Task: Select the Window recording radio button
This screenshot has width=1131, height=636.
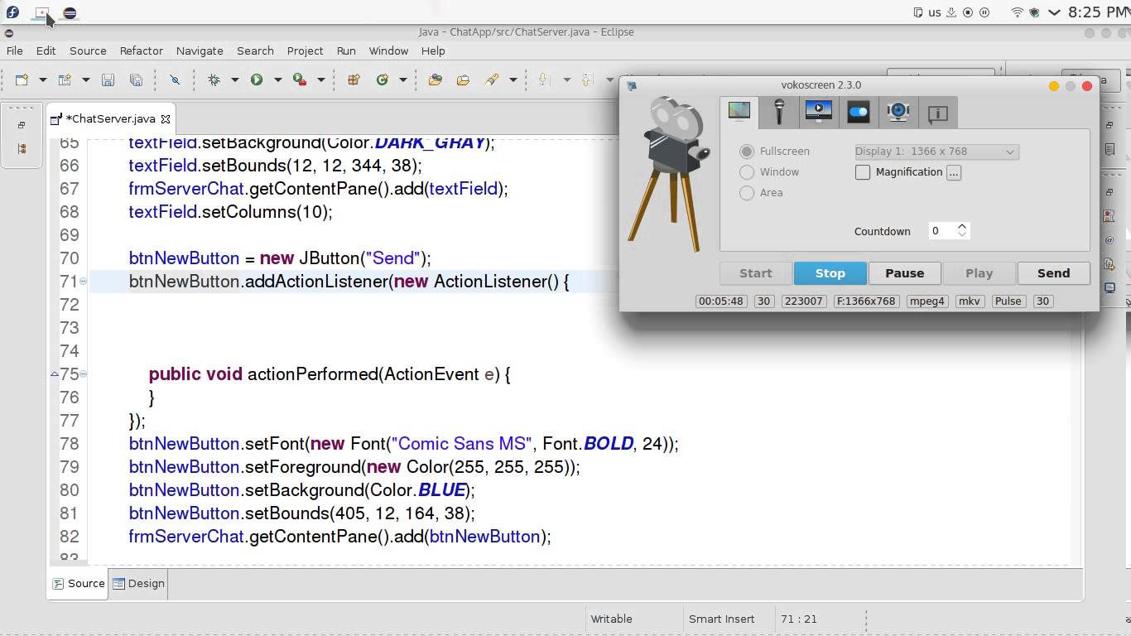Action: coord(746,171)
